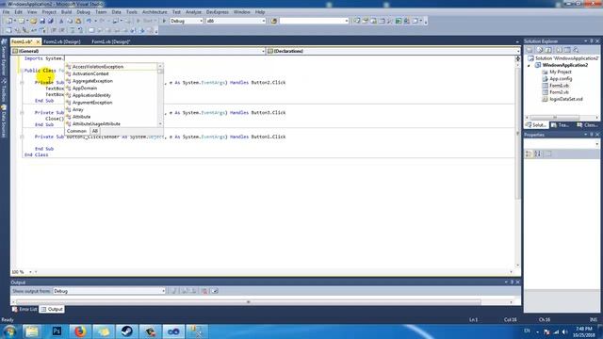Click the Save All toolbar icon
The image size is (603, 339).
coord(50,21)
